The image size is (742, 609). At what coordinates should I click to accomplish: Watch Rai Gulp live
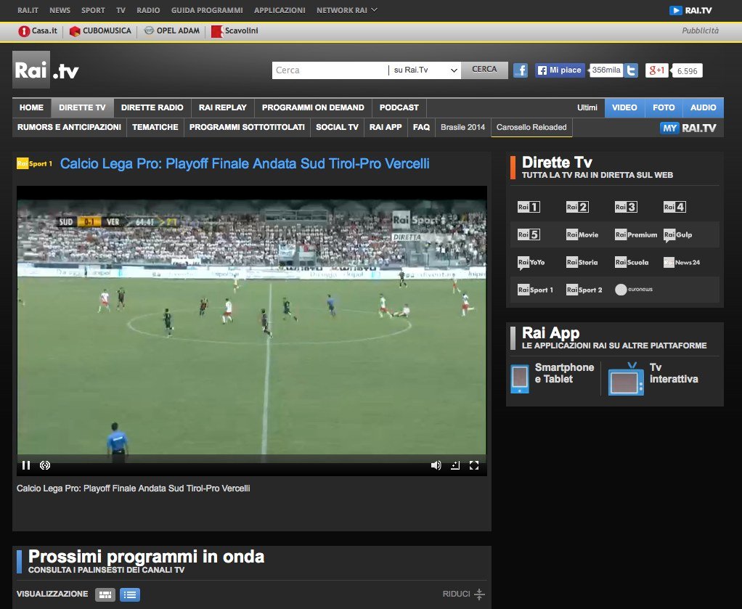coord(677,234)
